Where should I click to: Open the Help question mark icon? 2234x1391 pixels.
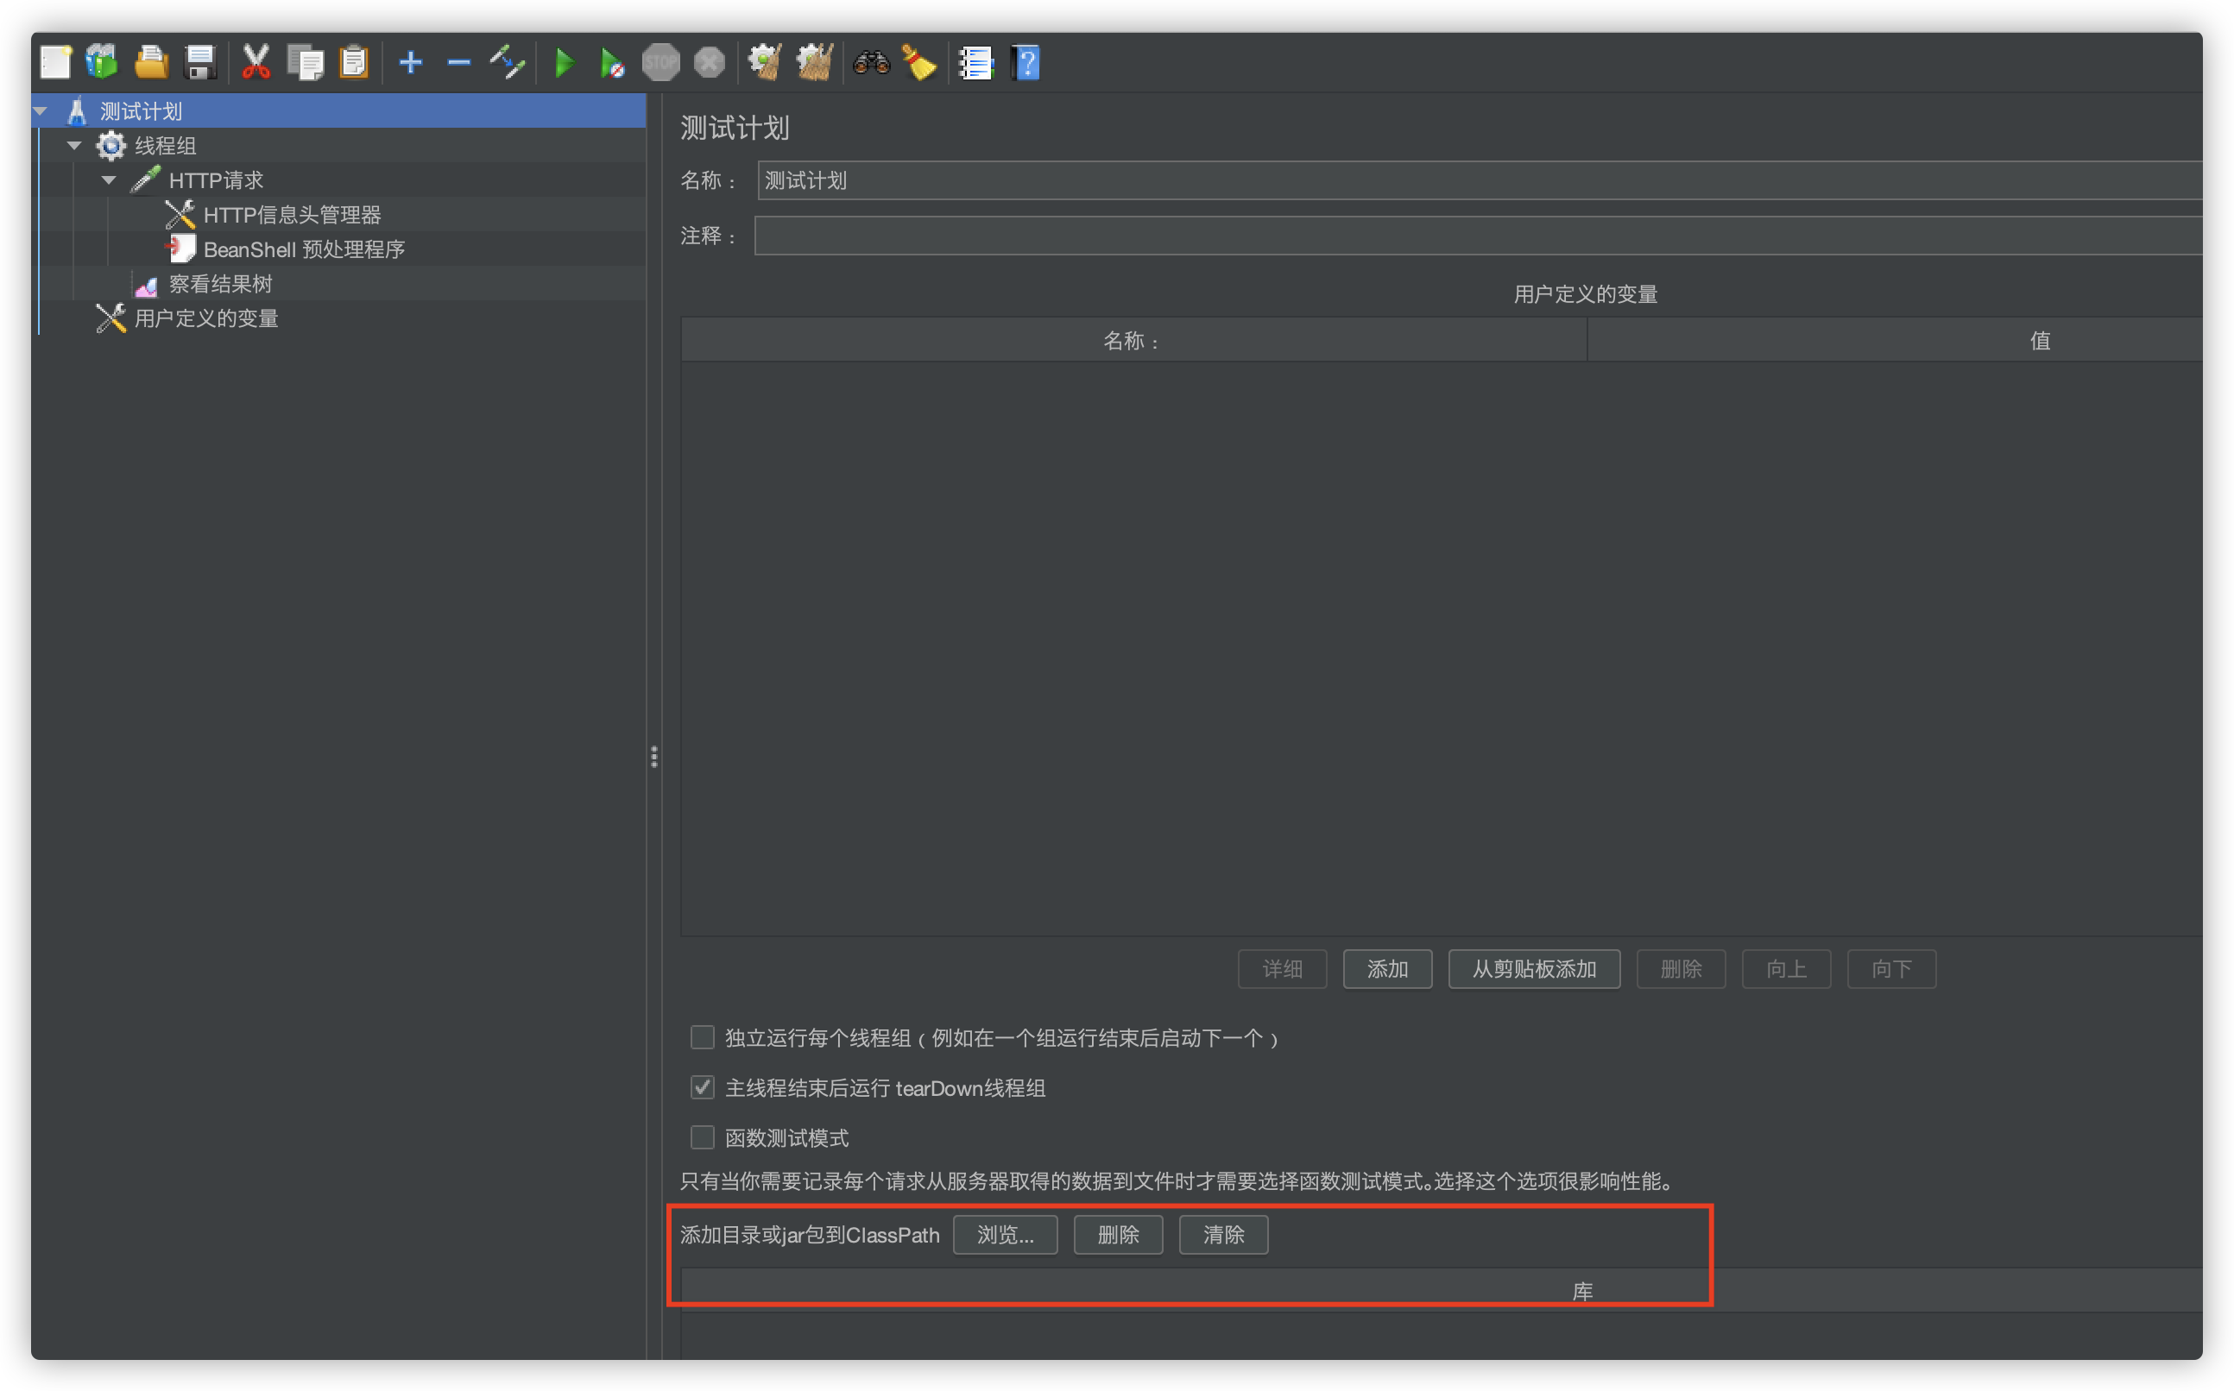click(x=1025, y=62)
